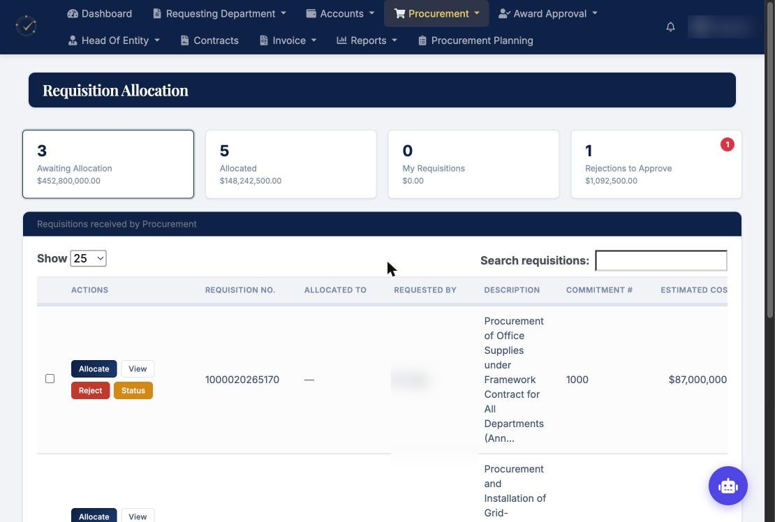Click the Award Approval user-check icon
The height and width of the screenshot is (522, 775).
503,13
